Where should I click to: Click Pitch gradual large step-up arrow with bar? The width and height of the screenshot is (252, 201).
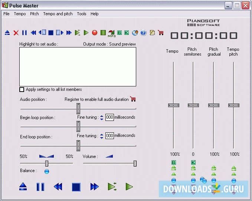coord(214,168)
